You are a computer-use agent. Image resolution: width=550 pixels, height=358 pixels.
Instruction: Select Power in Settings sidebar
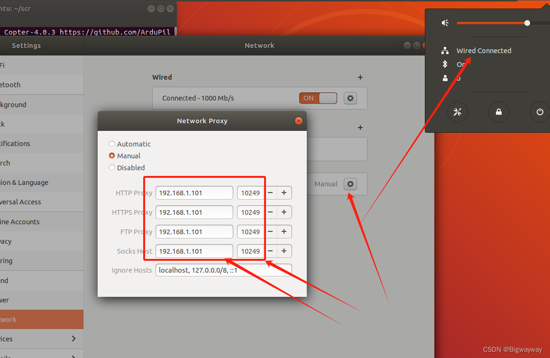[41, 300]
